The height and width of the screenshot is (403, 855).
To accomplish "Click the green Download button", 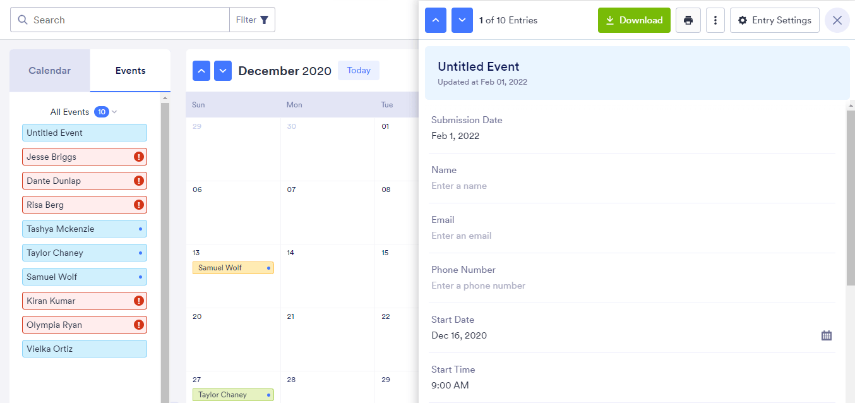I will pos(634,20).
